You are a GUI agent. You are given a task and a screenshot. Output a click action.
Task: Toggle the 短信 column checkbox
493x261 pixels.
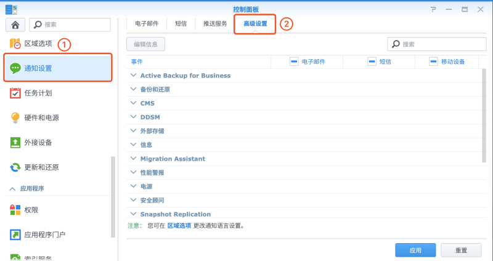[x=372, y=62]
